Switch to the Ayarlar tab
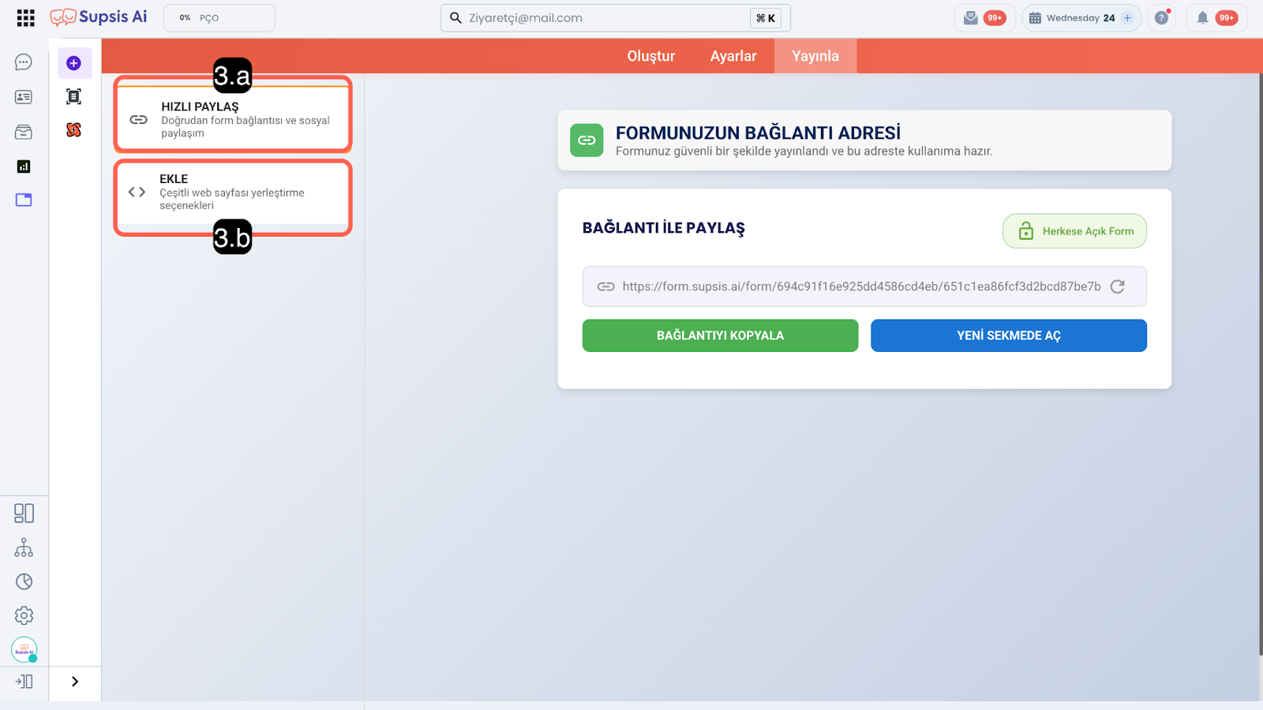 point(733,56)
